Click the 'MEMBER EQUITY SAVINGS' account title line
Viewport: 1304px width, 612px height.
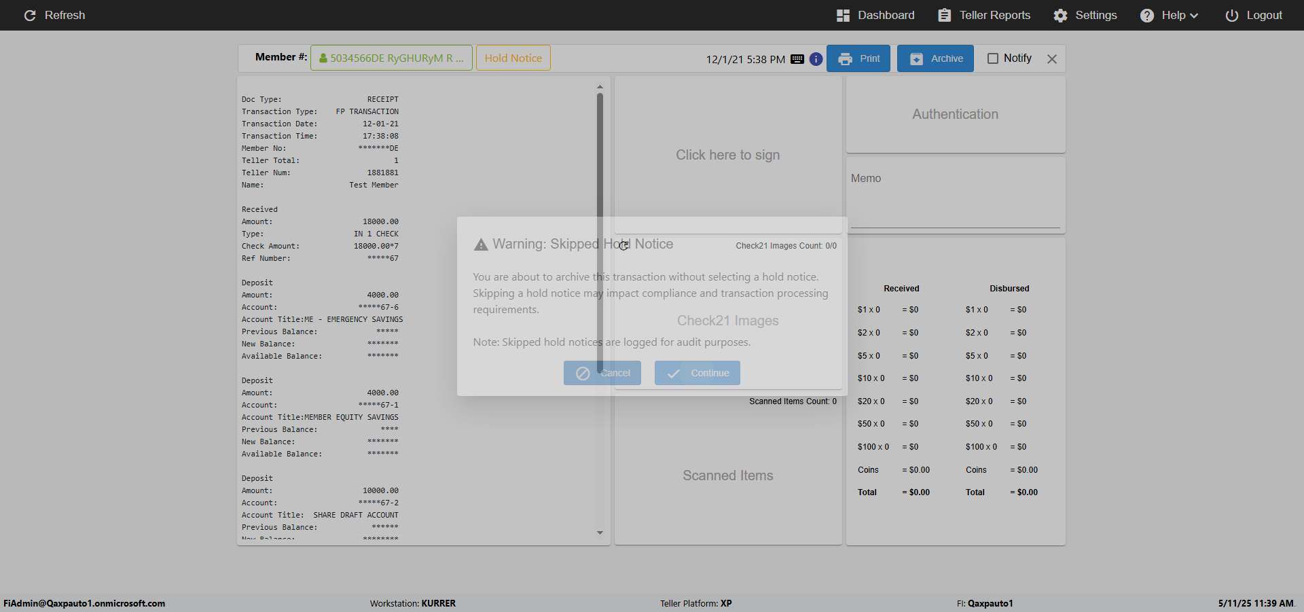pos(320,417)
